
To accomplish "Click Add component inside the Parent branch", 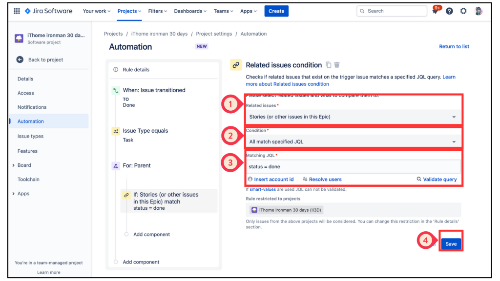I will click(x=151, y=235).
